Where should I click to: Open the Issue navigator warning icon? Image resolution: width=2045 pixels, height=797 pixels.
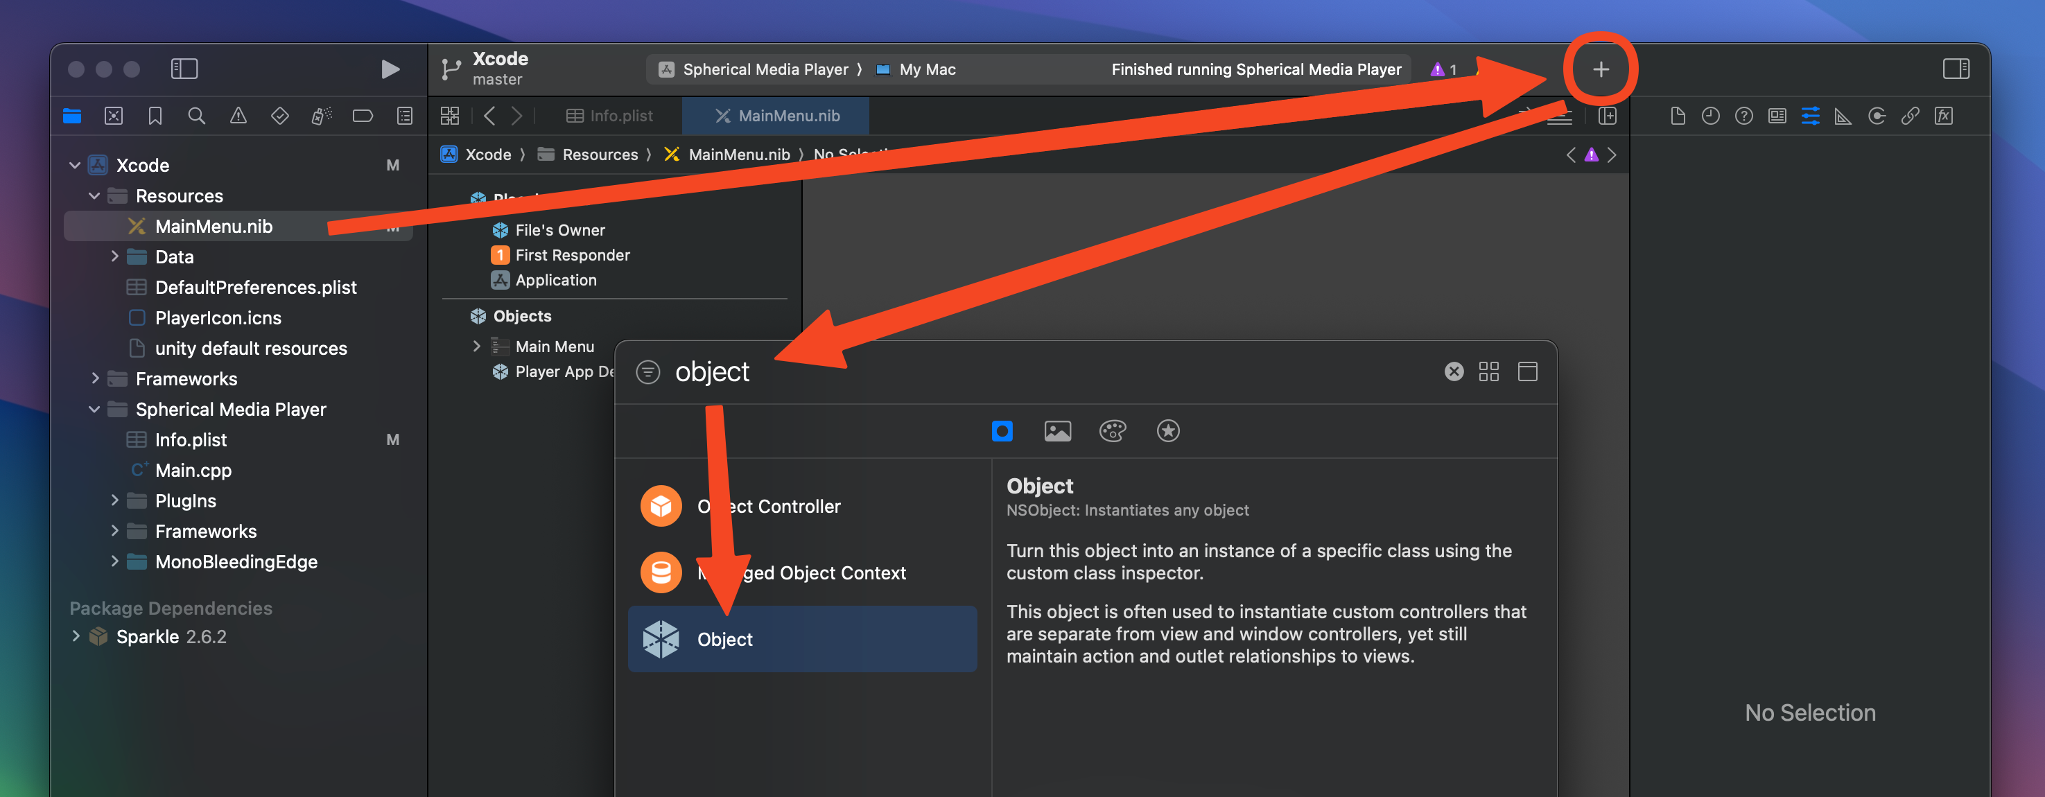(238, 116)
